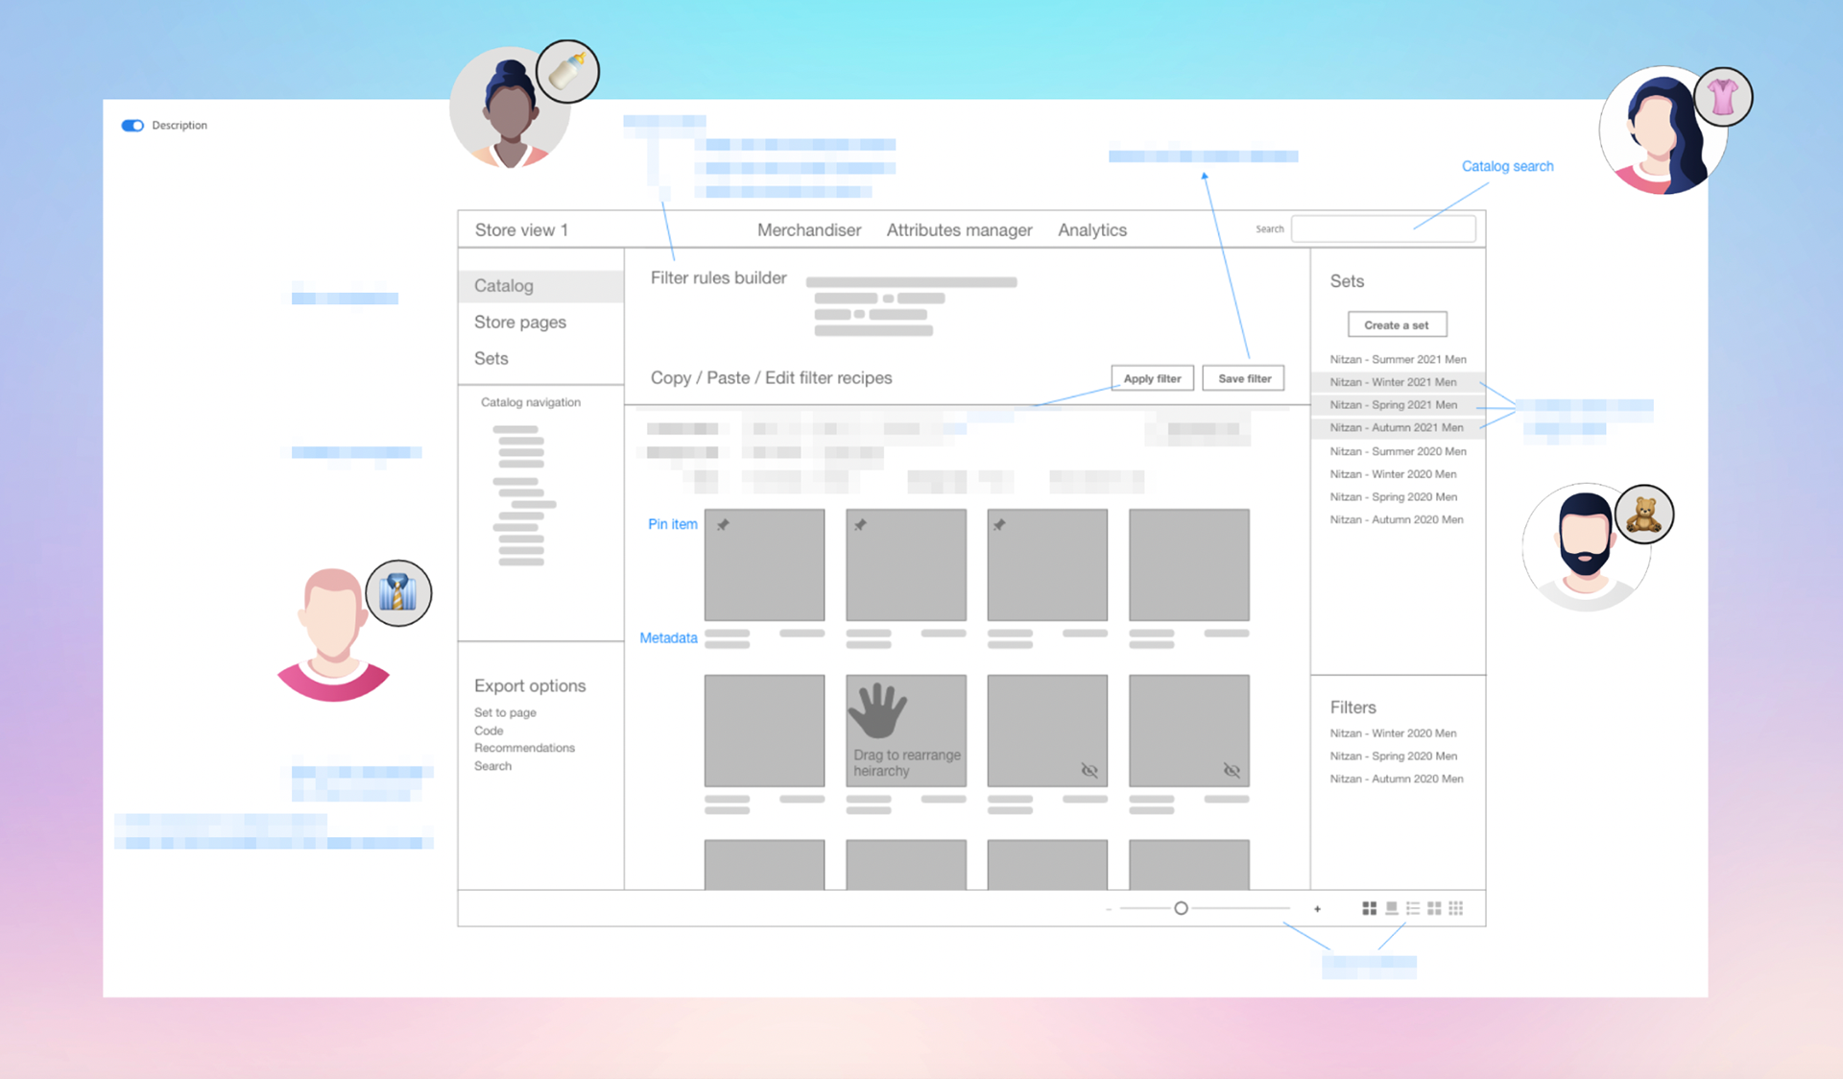1843x1079 pixels.
Task: Click the minus zoom-out icon
Action: coord(1109,909)
